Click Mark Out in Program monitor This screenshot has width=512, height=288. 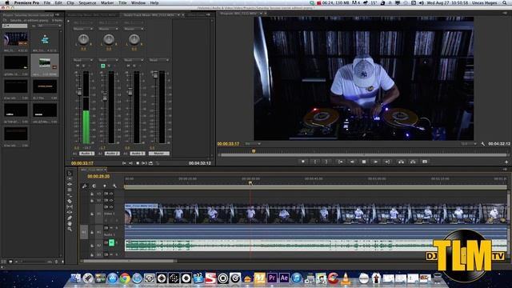[326, 162]
